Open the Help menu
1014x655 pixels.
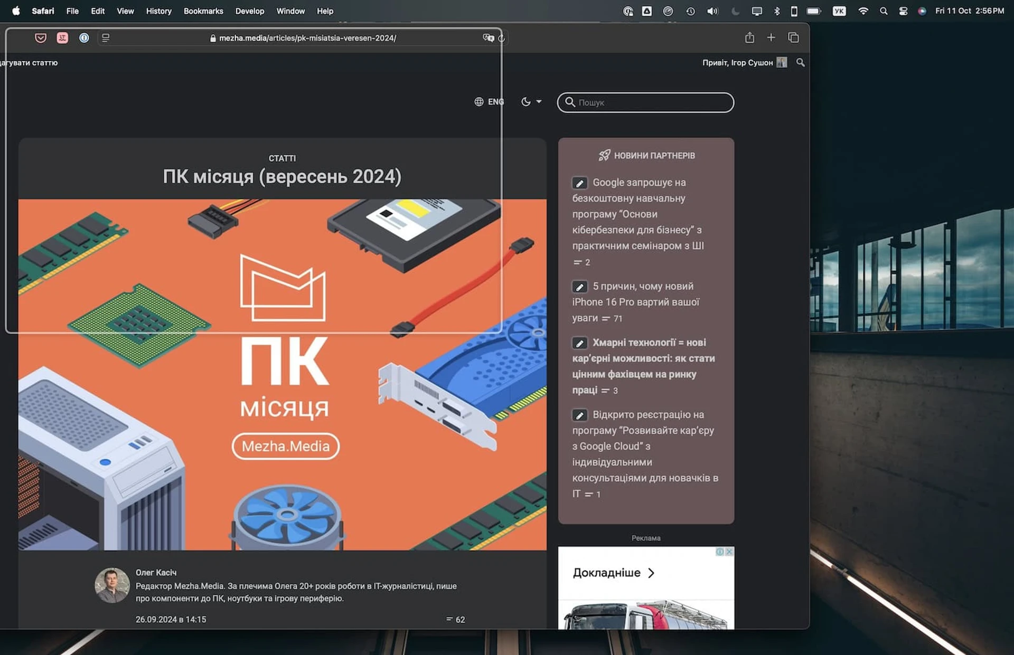pyautogui.click(x=325, y=11)
